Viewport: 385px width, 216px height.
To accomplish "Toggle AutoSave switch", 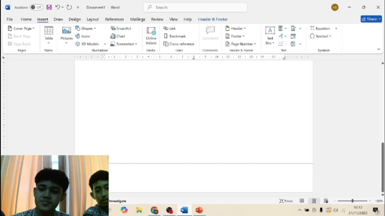I will 36,7.
